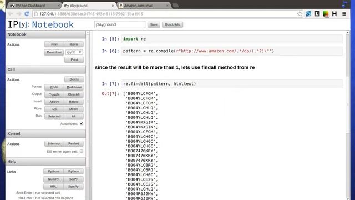Click the colorful extension icon
The height and width of the screenshot is (200, 355).
(x=326, y=14)
